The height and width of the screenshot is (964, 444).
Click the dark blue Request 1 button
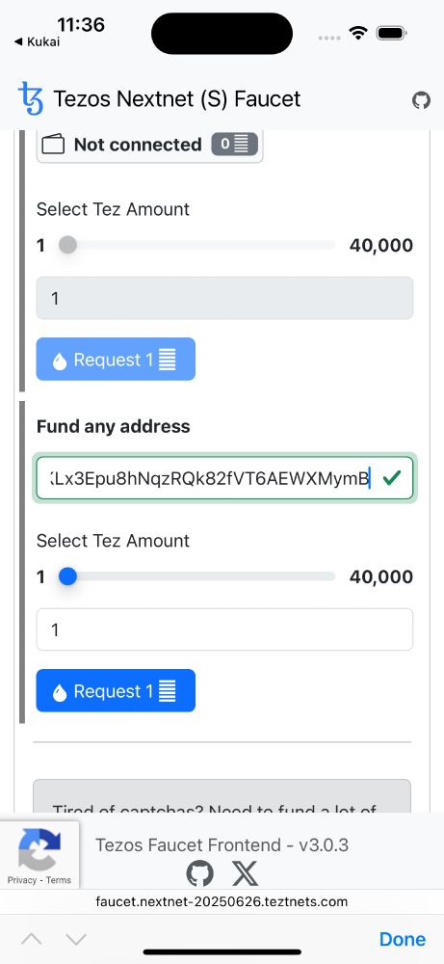[x=116, y=690]
